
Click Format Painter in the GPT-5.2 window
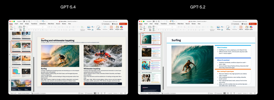(x=144, y=30)
